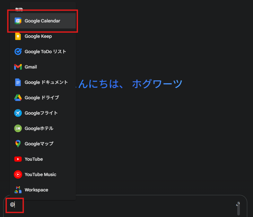Click the Google Maps pin icon

coord(18,144)
